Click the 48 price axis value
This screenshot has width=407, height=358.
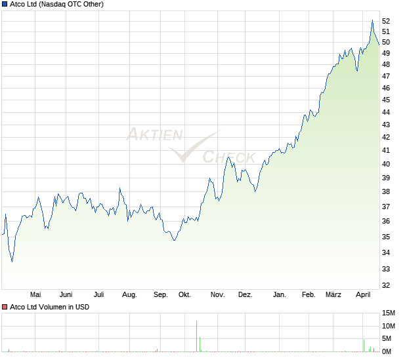386,64
